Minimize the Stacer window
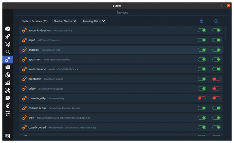 pyautogui.click(x=216, y=6)
